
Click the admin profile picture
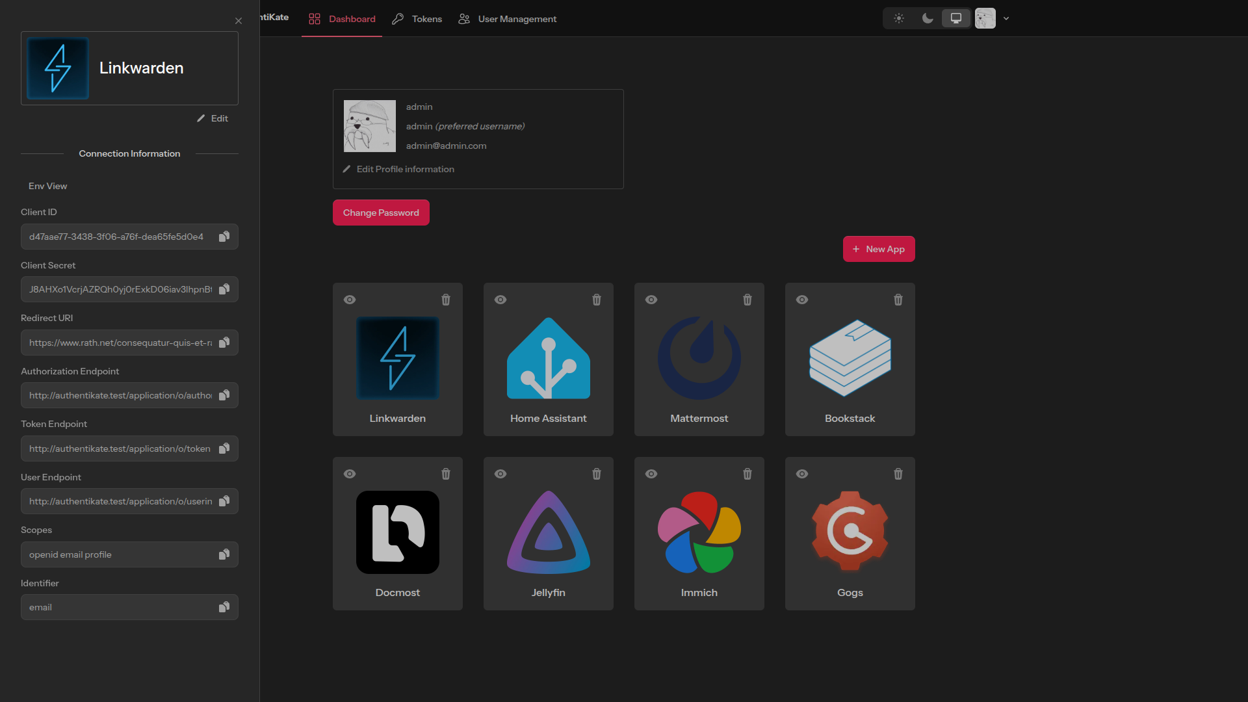pyautogui.click(x=370, y=126)
